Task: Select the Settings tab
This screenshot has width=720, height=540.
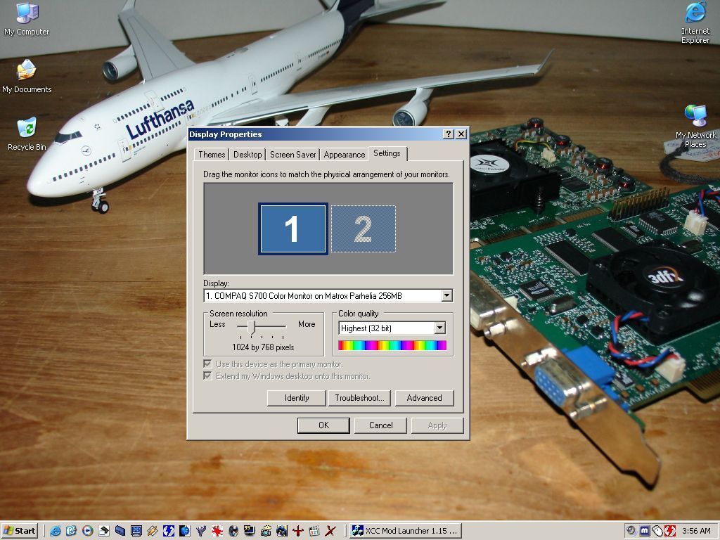Action: [x=387, y=153]
